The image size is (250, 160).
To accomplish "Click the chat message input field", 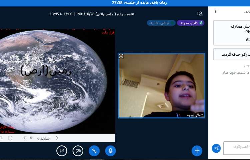I will pyautogui.click(x=237, y=148).
